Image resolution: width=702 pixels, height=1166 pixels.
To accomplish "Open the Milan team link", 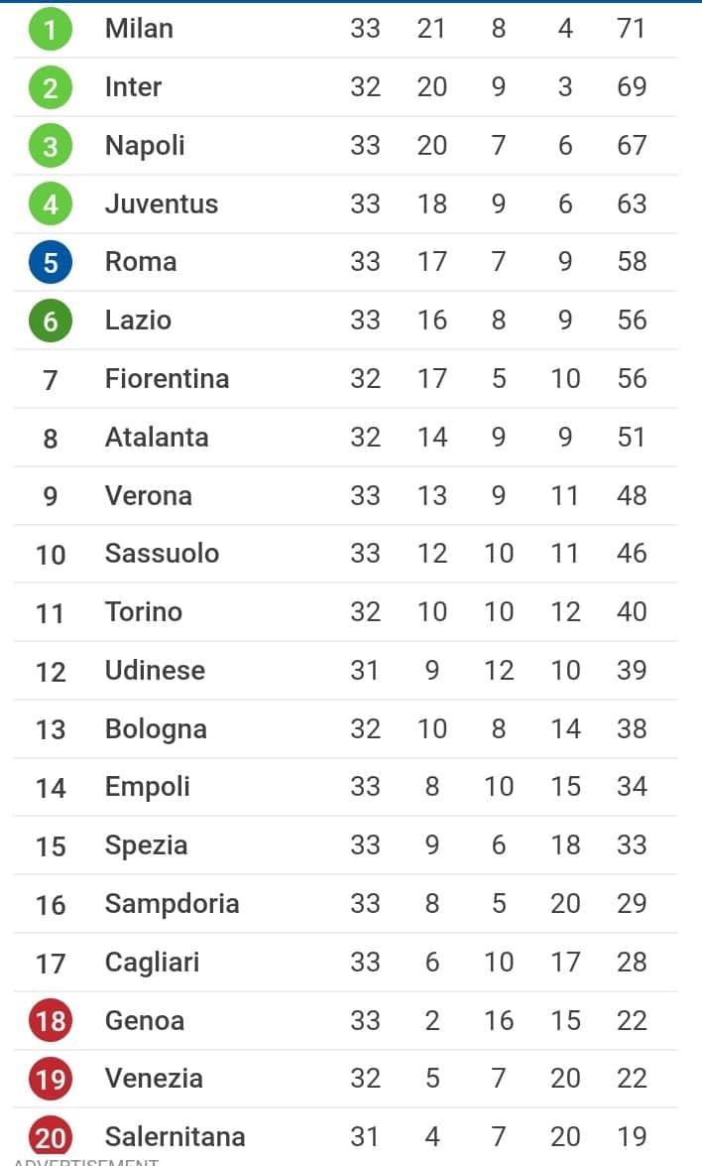I will 139,28.
